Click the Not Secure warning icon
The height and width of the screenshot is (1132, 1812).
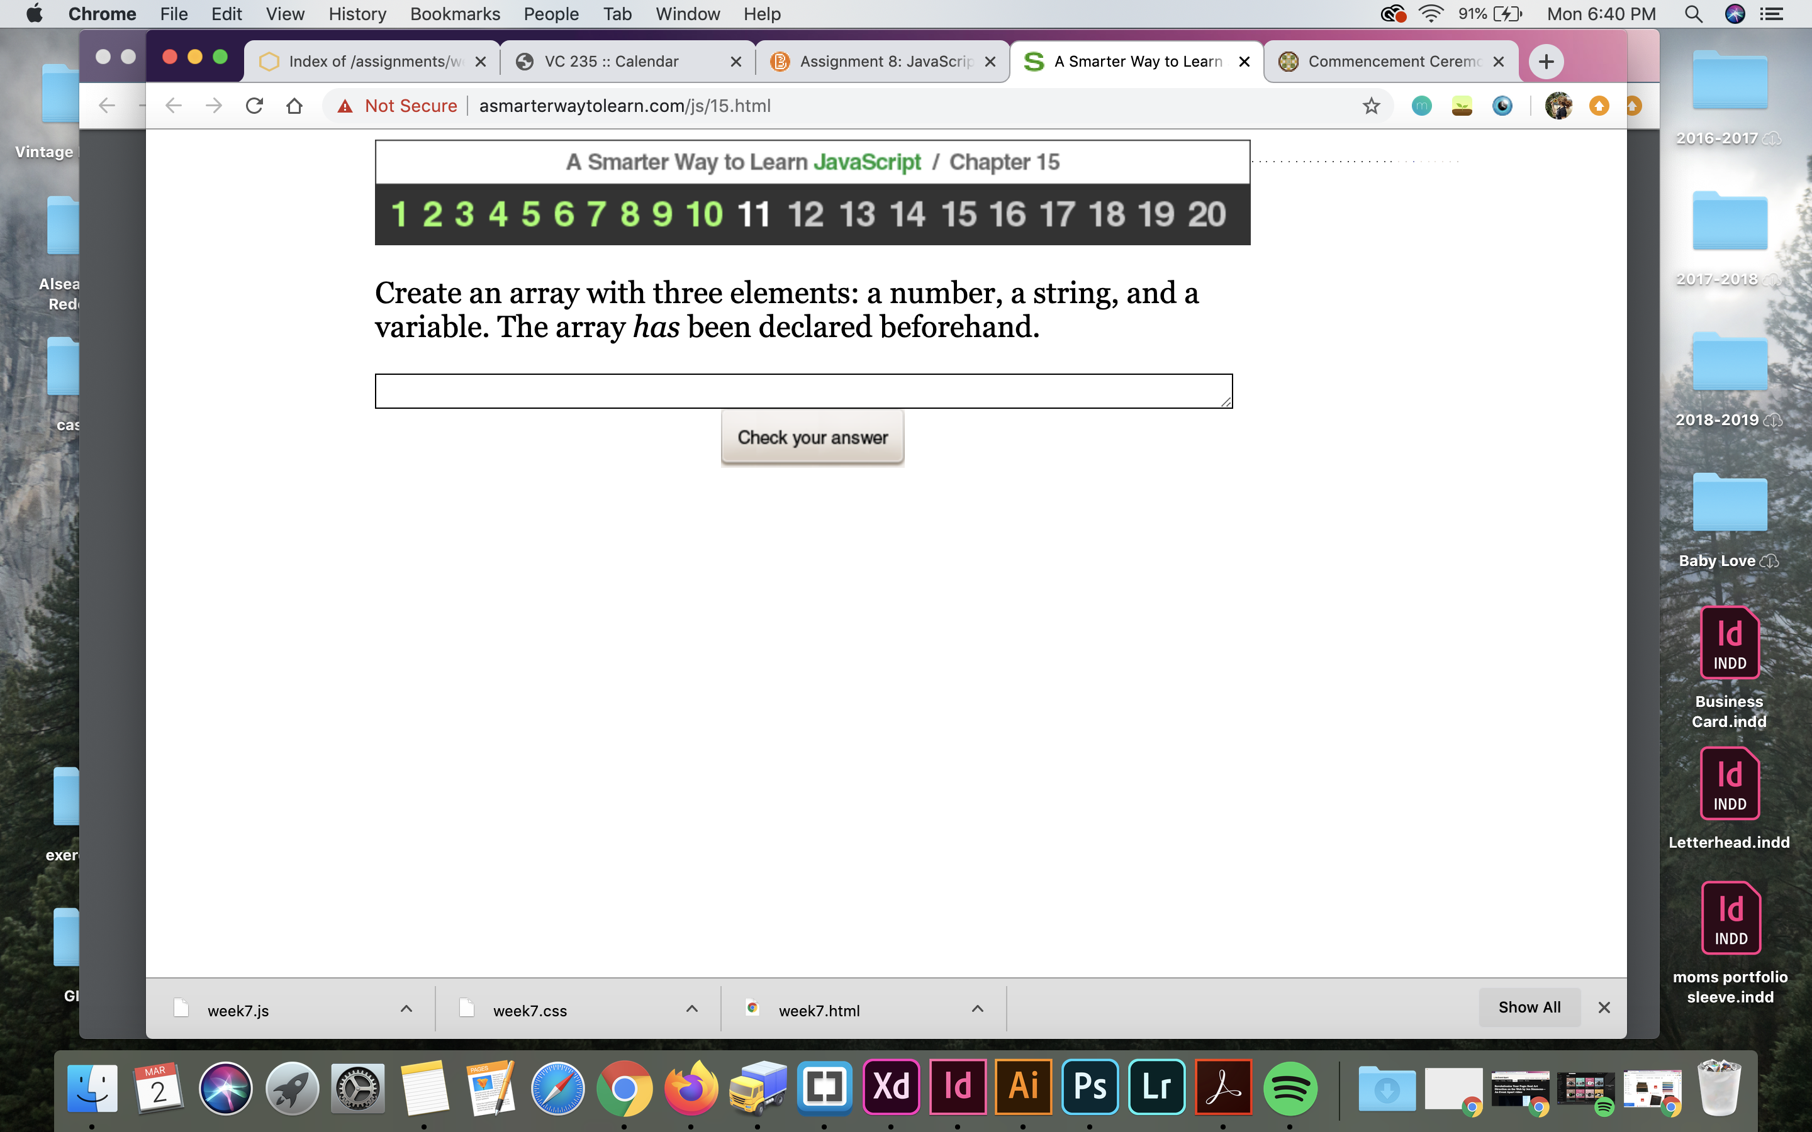(x=344, y=106)
